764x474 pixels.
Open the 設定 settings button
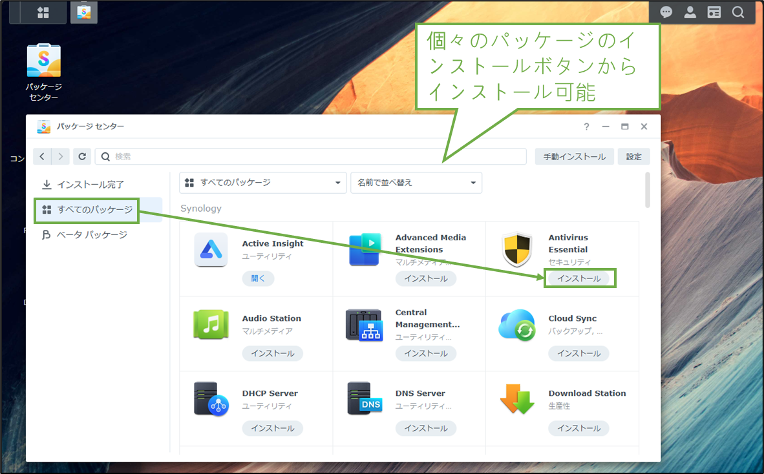click(x=634, y=157)
